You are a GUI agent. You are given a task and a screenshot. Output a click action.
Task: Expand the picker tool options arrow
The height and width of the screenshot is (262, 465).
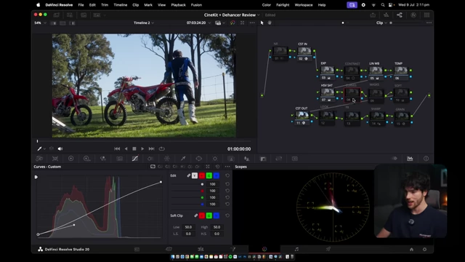(x=44, y=148)
